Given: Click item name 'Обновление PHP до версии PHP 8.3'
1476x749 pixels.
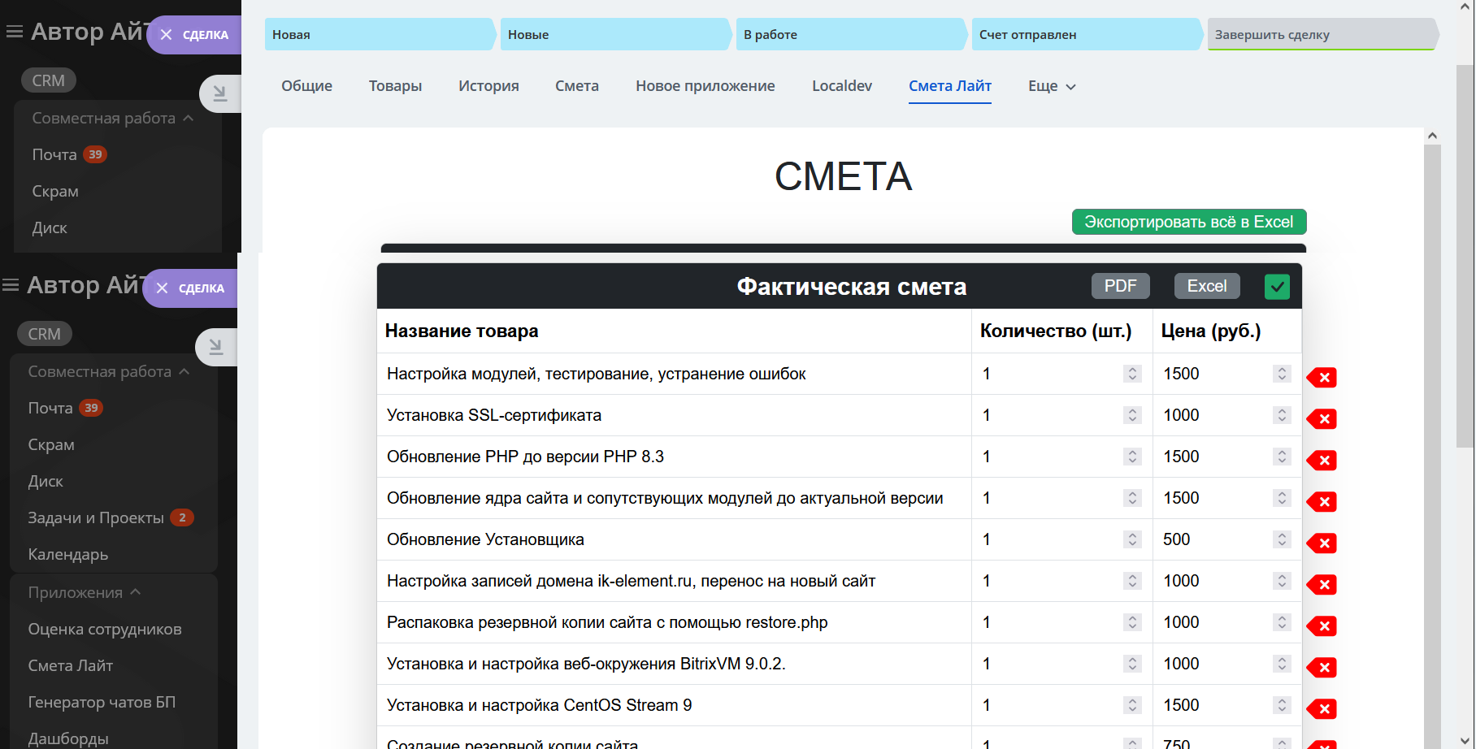Looking at the screenshot, I should tap(525, 457).
